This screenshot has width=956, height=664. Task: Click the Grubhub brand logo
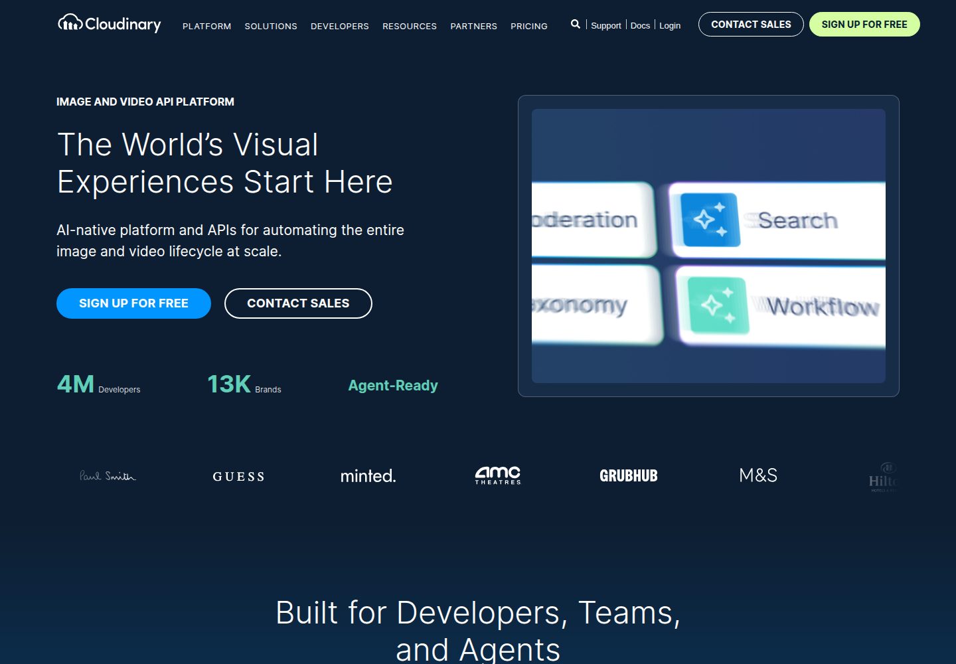[x=629, y=475]
